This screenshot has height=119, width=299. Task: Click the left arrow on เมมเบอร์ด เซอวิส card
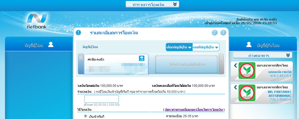point(235,65)
